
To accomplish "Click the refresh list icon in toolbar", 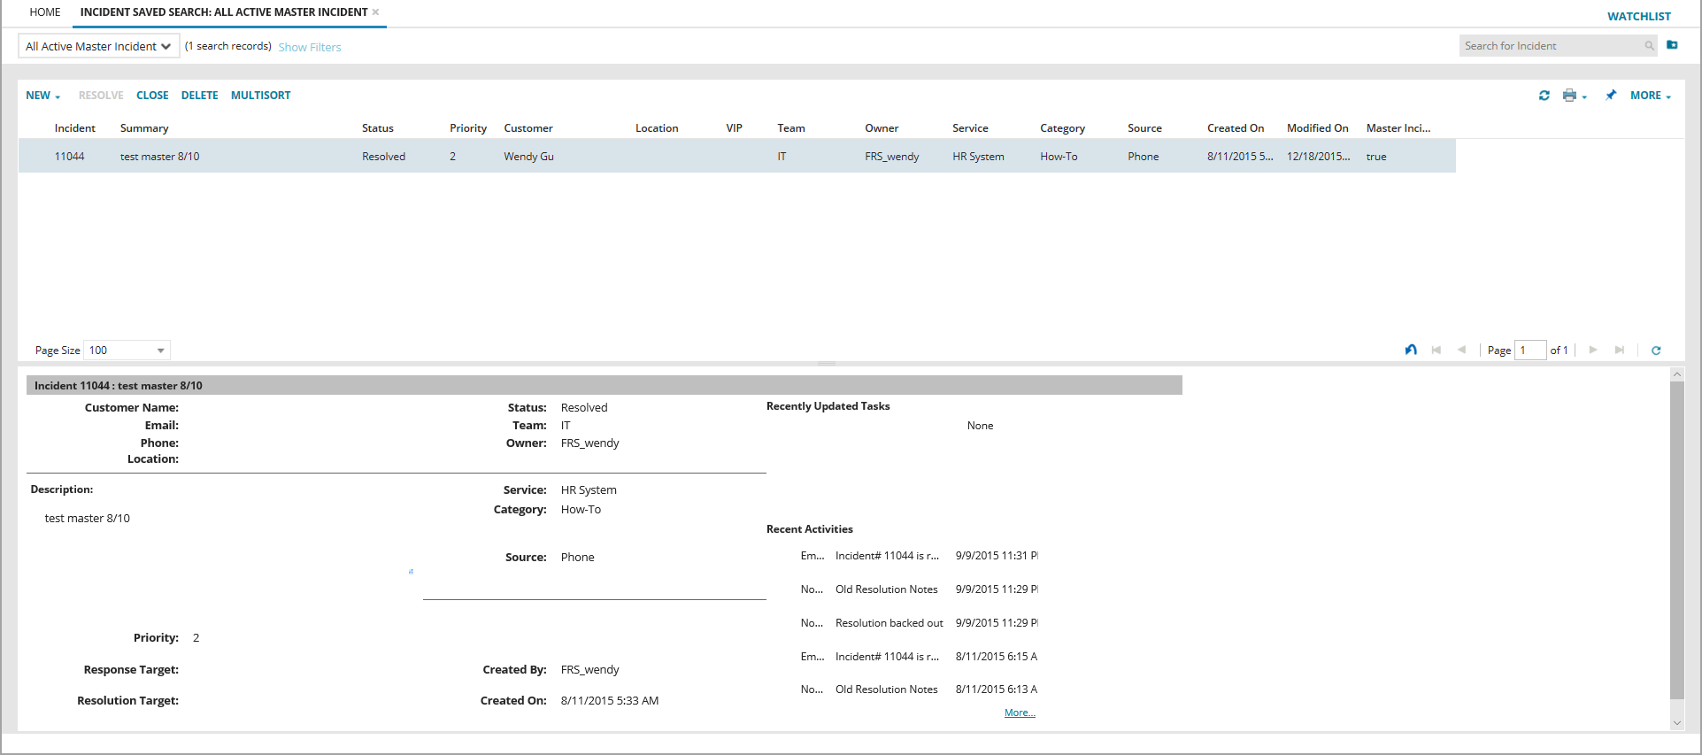I will (1544, 96).
